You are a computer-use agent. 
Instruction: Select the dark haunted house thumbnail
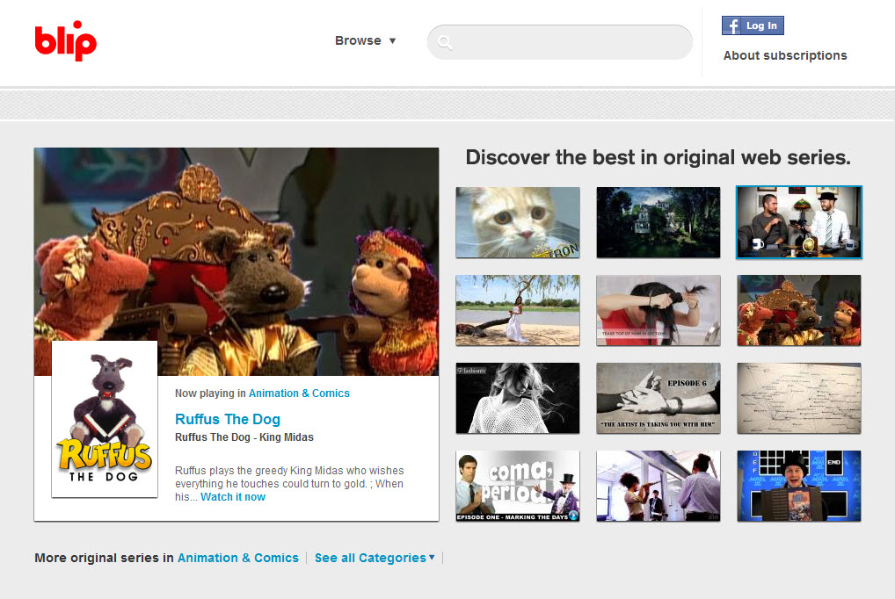point(658,222)
